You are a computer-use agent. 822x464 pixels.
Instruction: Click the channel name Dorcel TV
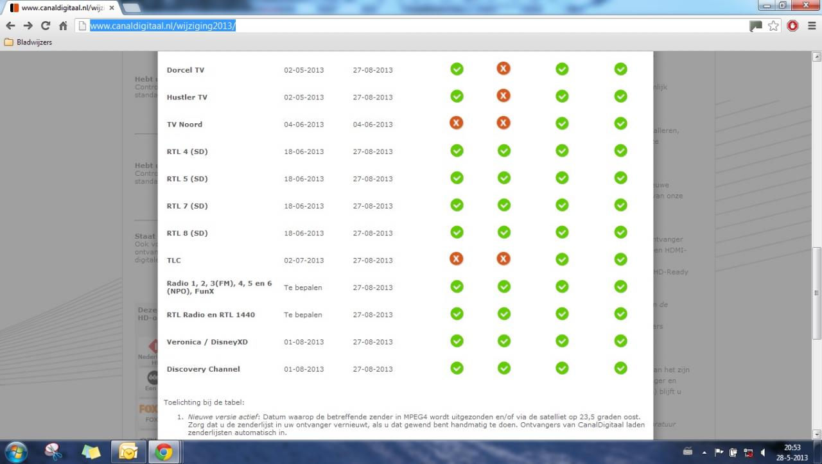coord(185,70)
